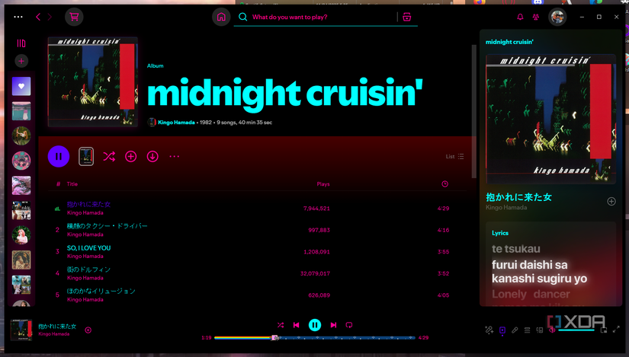Download the album

click(x=152, y=156)
